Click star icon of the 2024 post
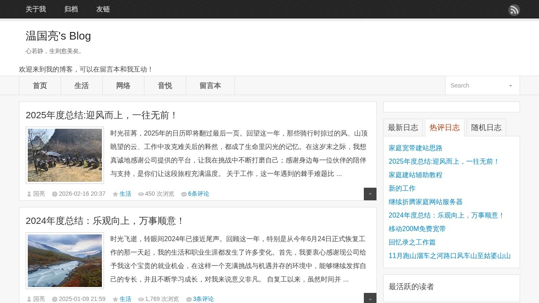This screenshot has width=539, height=303. tap(115, 299)
